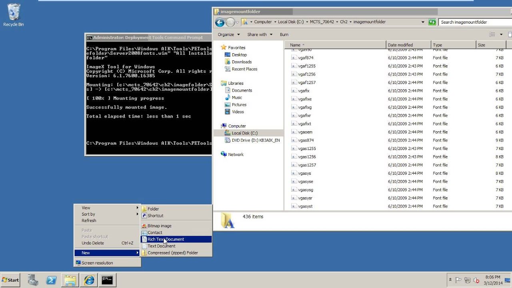Image resolution: width=512 pixels, height=288 pixels.
Task: Click the DVD Drive (D:) KB3AIK_EN item
Action: tap(252, 140)
